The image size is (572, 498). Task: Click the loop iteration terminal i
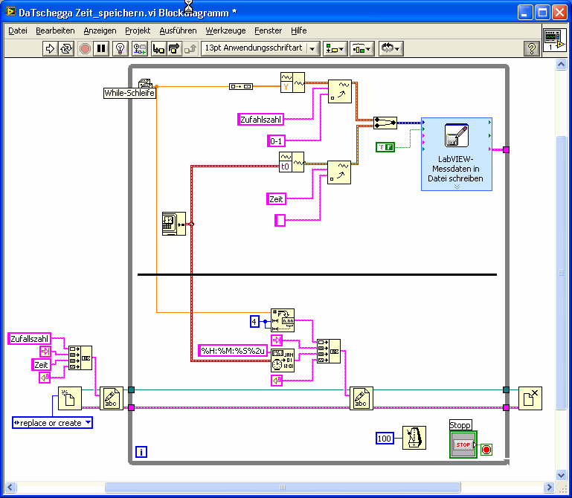[x=141, y=452]
